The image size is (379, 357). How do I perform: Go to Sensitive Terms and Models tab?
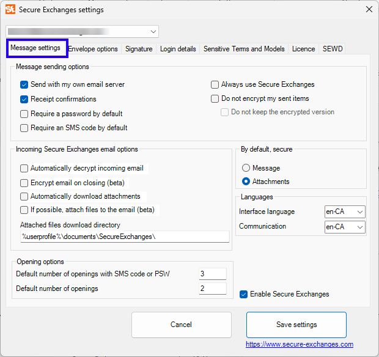tap(244, 49)
